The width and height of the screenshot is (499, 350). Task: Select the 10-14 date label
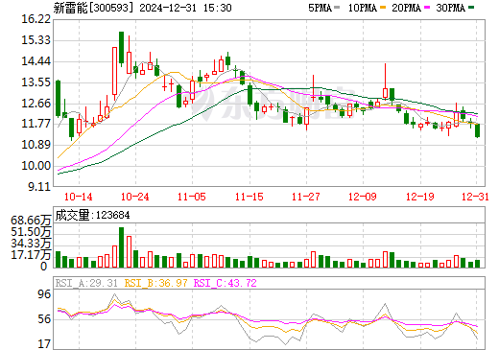tap(79, 197)
